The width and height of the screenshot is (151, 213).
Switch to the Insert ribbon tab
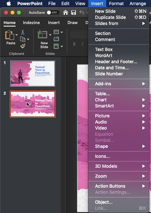click(54, 23)
